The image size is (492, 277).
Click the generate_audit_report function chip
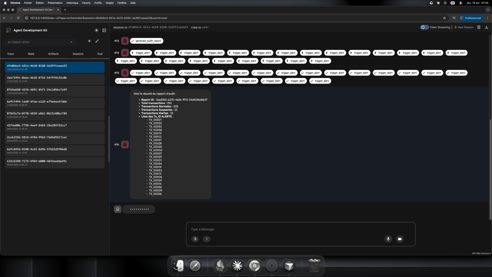(147, 41)
